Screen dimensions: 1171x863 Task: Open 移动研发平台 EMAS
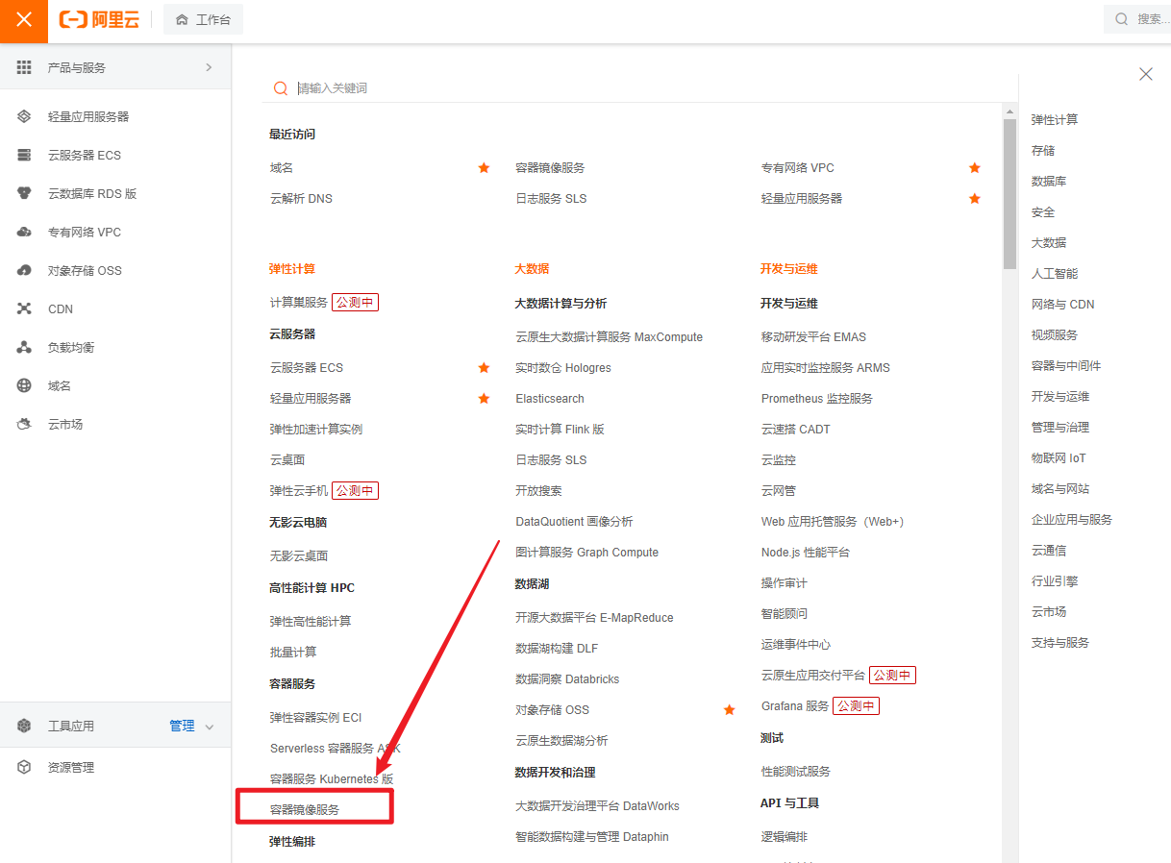coord(813,336)
